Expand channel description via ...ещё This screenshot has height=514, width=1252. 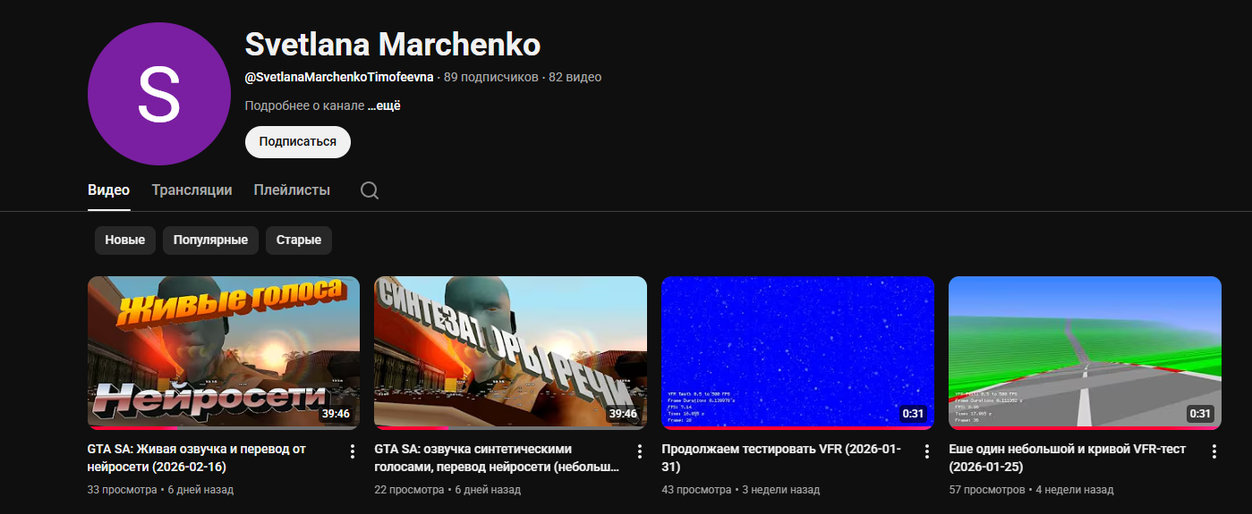click(x=384, y=105)
